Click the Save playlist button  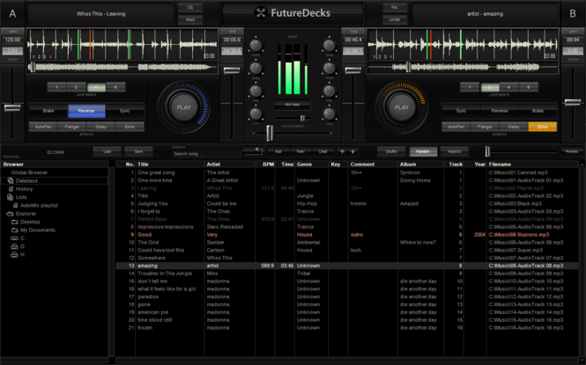coord(138,151)
